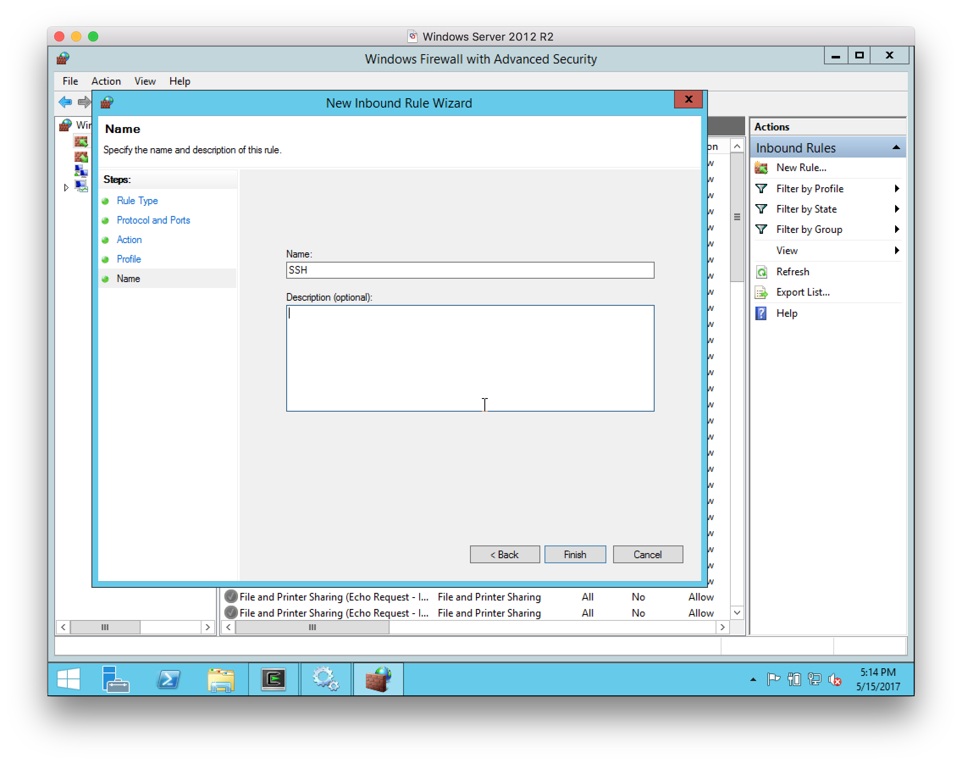Go to the Action wizard step
The width and height of the screenshot is (962, 764).
click(129, 240)
